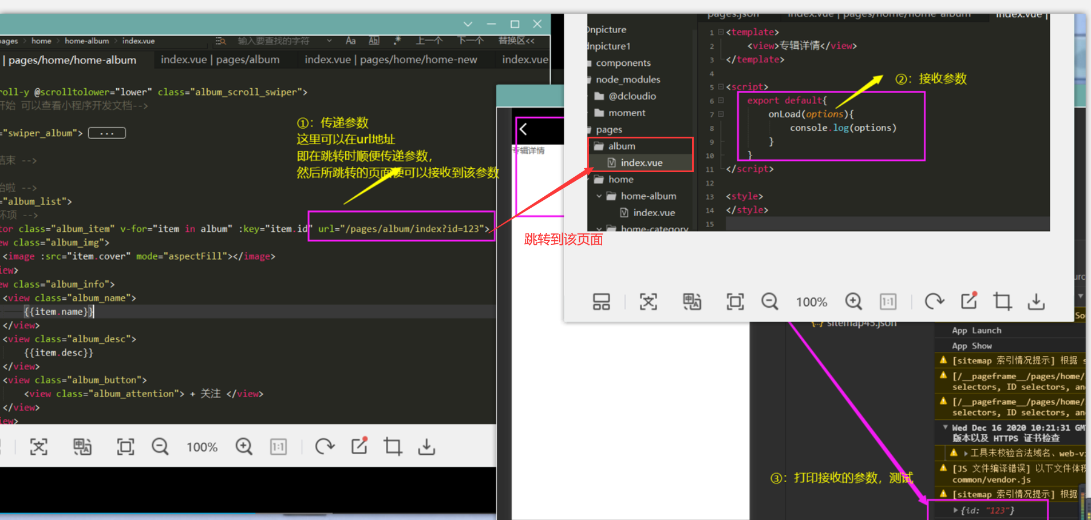Collapse the home-album folder chevron

pos(599,196)
